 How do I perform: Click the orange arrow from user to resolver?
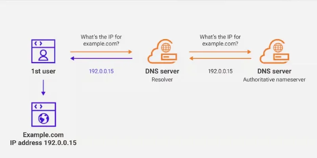pos(101,52)
